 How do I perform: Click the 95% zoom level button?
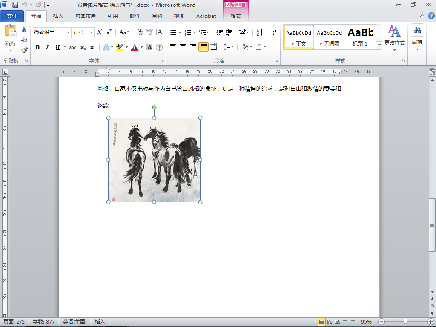tap(366, 322)
